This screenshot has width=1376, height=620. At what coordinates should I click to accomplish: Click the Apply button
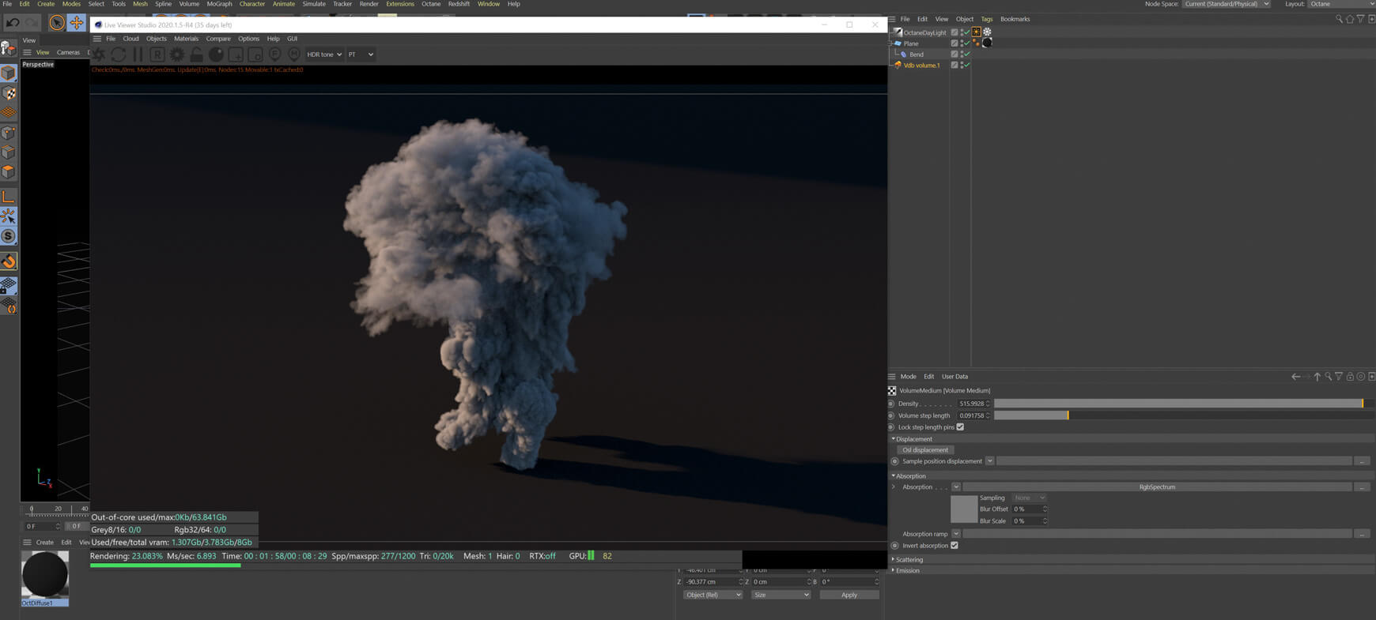(x=849, y=595)
